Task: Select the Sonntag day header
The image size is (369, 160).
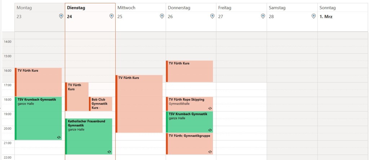Action: pyautogui.click(x=328, y=8)
